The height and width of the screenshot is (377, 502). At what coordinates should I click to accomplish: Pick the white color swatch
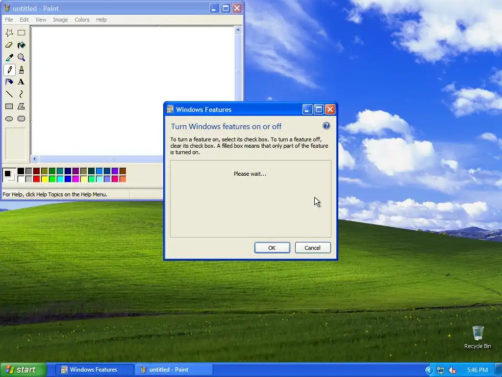pos(21,179)
